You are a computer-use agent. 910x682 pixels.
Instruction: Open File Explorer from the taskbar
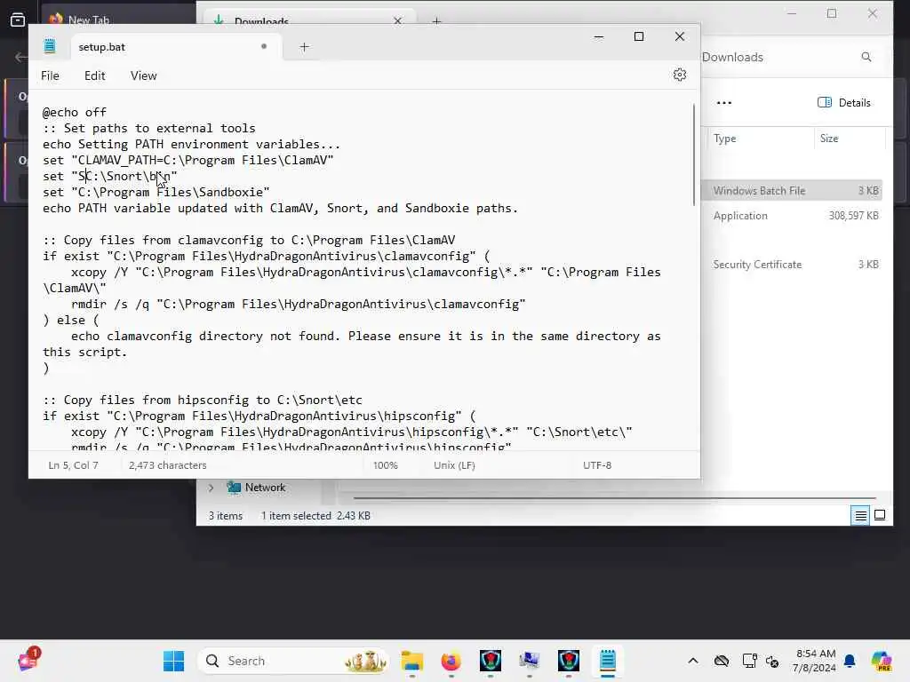pyautogui.click(x=412, y=661)
